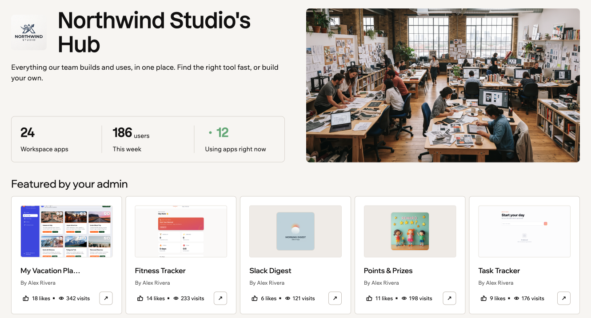Screen dimensions: 591x318
Task: Open the Task Tracker preview thumbnail
Action: (x=524, y=231)
